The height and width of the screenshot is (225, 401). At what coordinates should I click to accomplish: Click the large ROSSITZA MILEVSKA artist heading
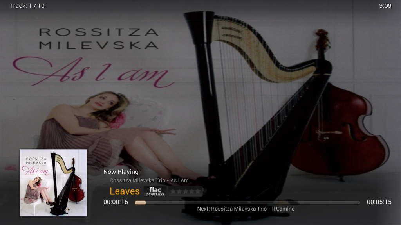(x=99, y=39)
